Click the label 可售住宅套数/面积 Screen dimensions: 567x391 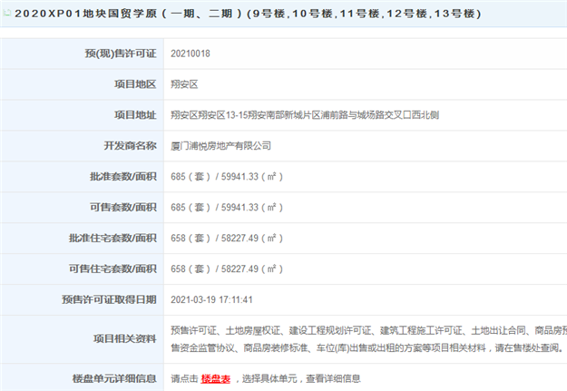pos(112,269)
